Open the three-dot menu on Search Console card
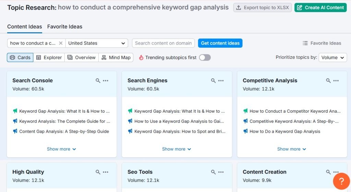This screenshot has width=351, height=192. (106, 81)
